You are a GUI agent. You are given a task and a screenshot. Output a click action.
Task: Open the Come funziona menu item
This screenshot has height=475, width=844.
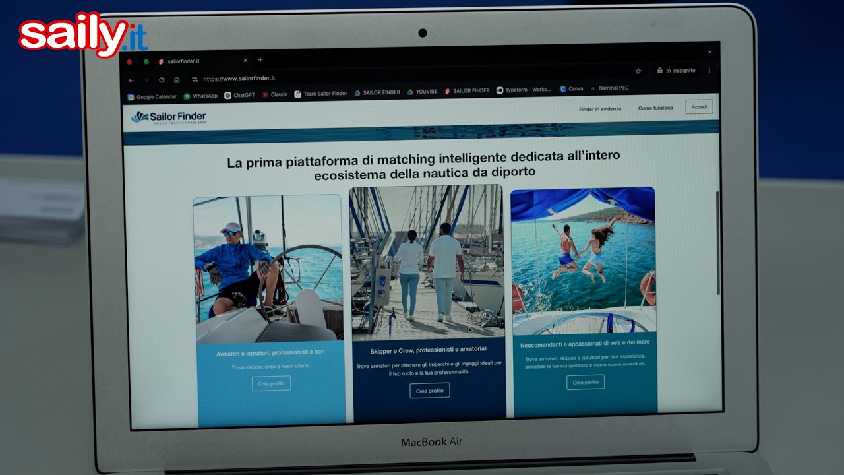(x=655, y=108)
